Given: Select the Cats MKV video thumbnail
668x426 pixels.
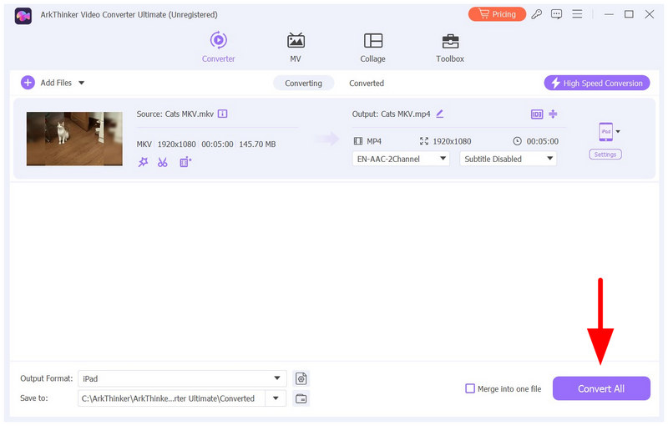Looking at the screenshot, I should (74, 139).
